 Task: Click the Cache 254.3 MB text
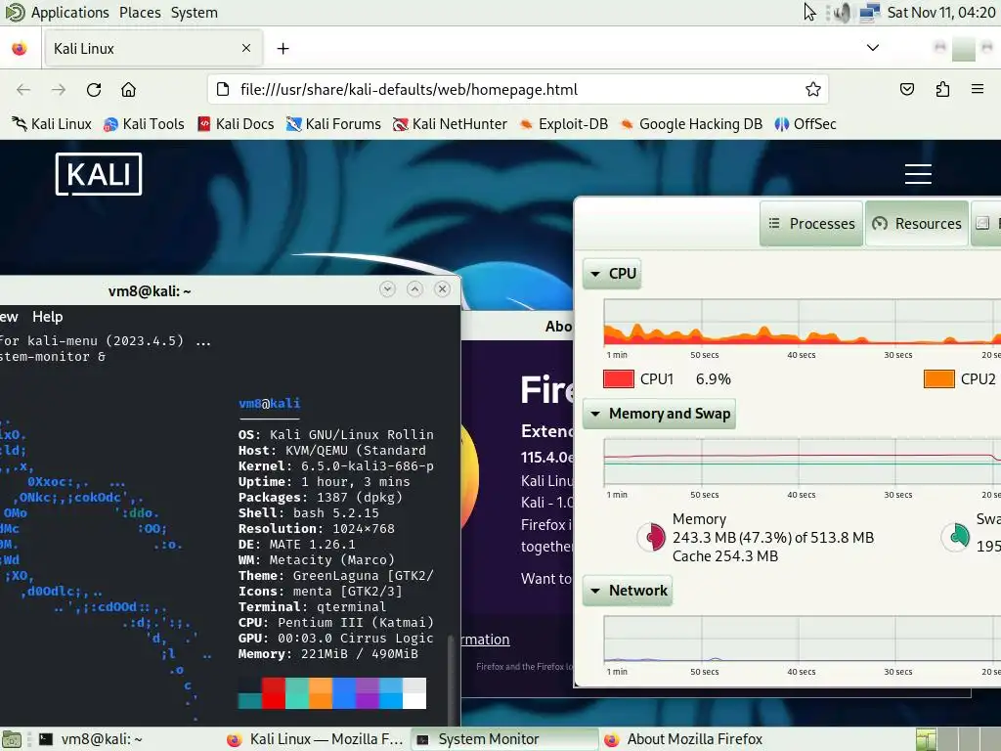point(725,556)
